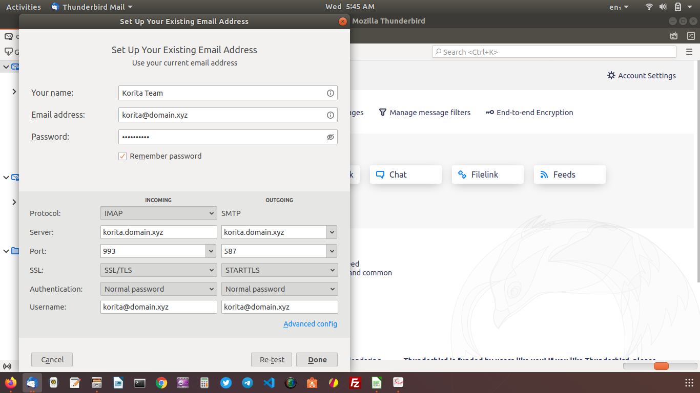This screenshot has width=700, height=393.
Task: Open the Calendar tab icon
Action: click(673, 36)
